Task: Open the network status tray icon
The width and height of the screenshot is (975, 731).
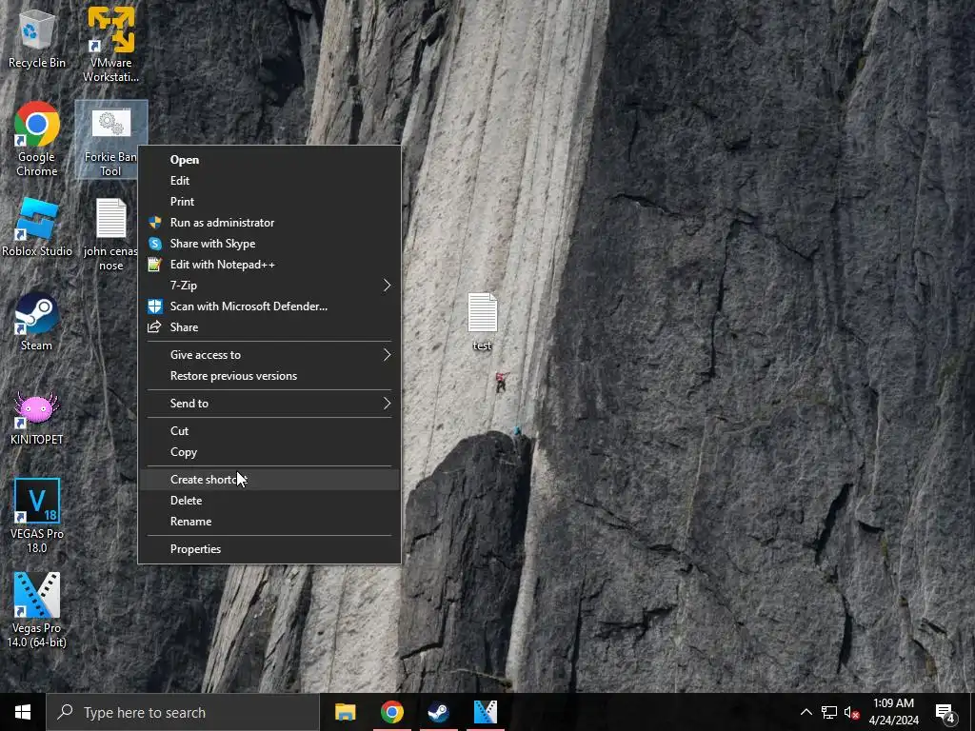Action: click(829, 712)
